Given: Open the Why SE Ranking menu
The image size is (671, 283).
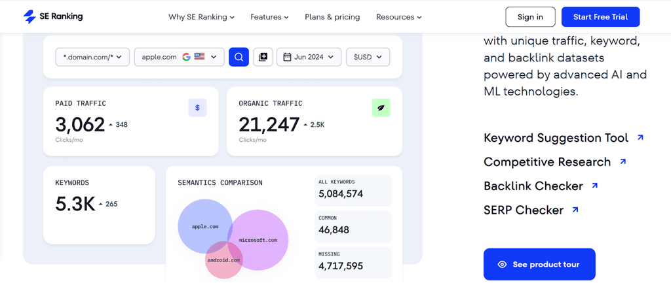Looking at the screenshot, I should tap(201, 17).
